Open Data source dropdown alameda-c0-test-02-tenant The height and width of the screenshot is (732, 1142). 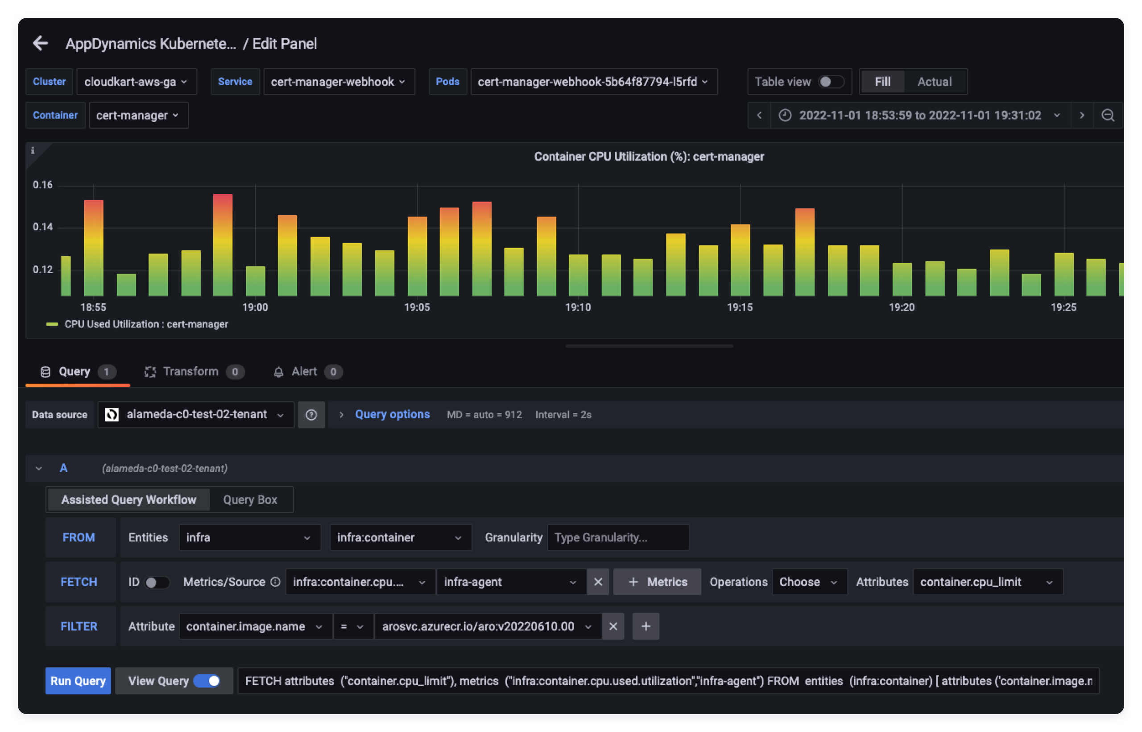point(196,415)
